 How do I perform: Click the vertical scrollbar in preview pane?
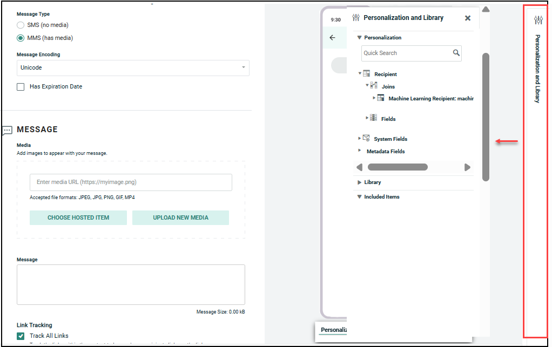click(x=486, y=116)
